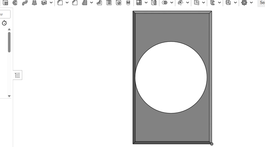Select the Fillet tool
265x147 pixels.
[x=60, y=3]
